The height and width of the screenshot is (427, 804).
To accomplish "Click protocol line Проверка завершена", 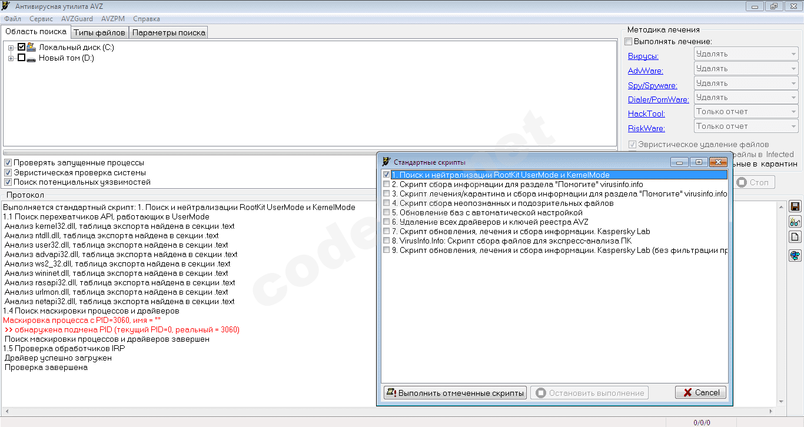I will coord(46,368).
